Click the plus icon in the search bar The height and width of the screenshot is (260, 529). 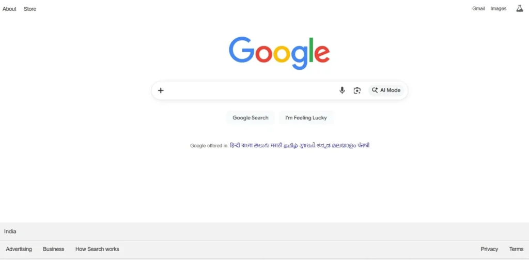(x=161, y=90)
